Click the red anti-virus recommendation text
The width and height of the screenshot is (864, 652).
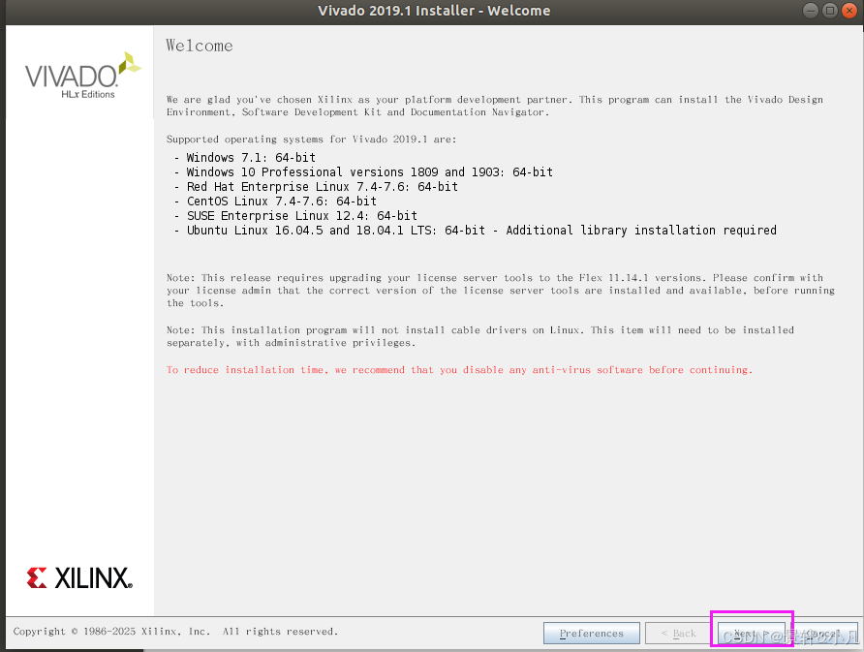459,370
